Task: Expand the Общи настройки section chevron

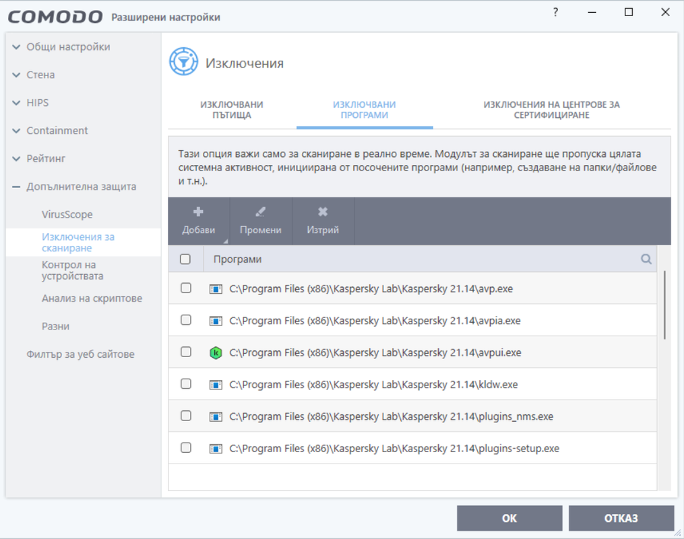Action: [x=16, y=47]
